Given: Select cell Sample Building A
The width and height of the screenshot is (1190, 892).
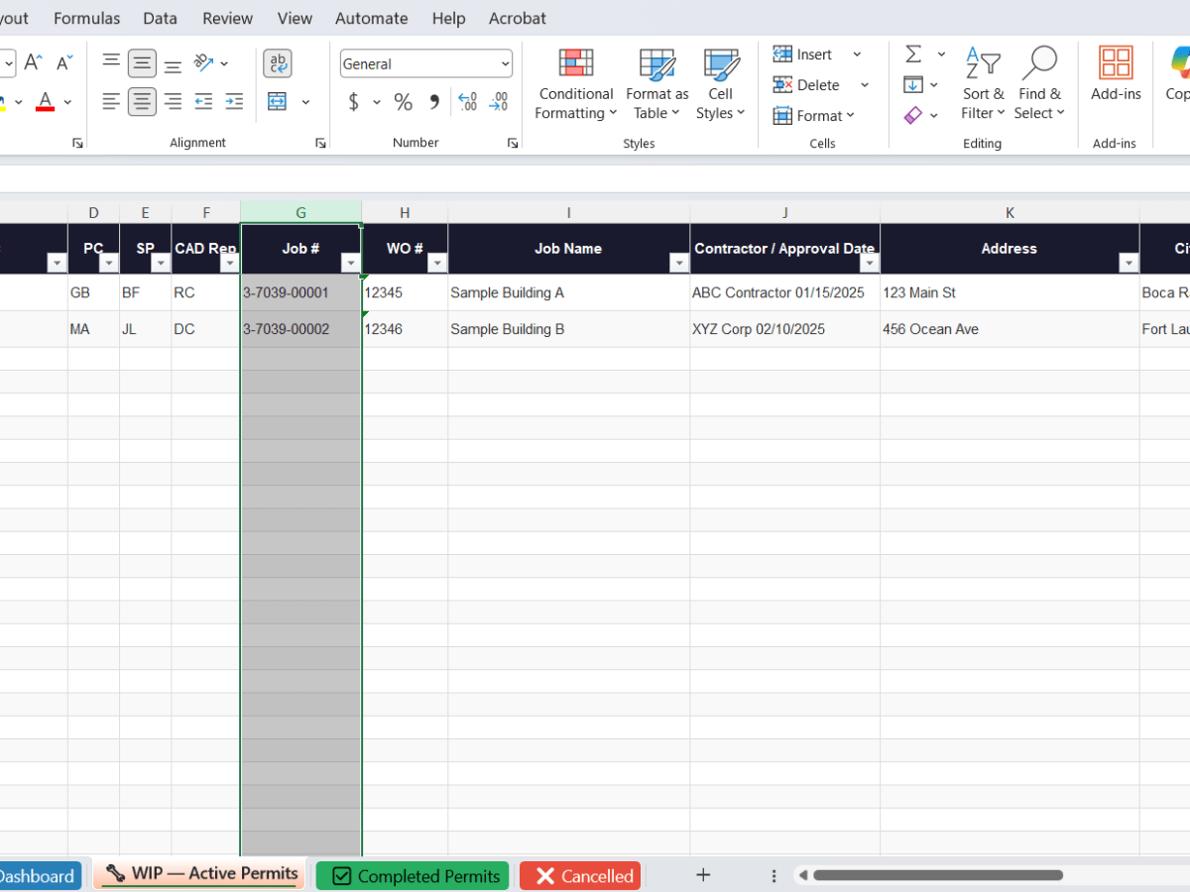Looking at the screenshot, I should point(569,292).
